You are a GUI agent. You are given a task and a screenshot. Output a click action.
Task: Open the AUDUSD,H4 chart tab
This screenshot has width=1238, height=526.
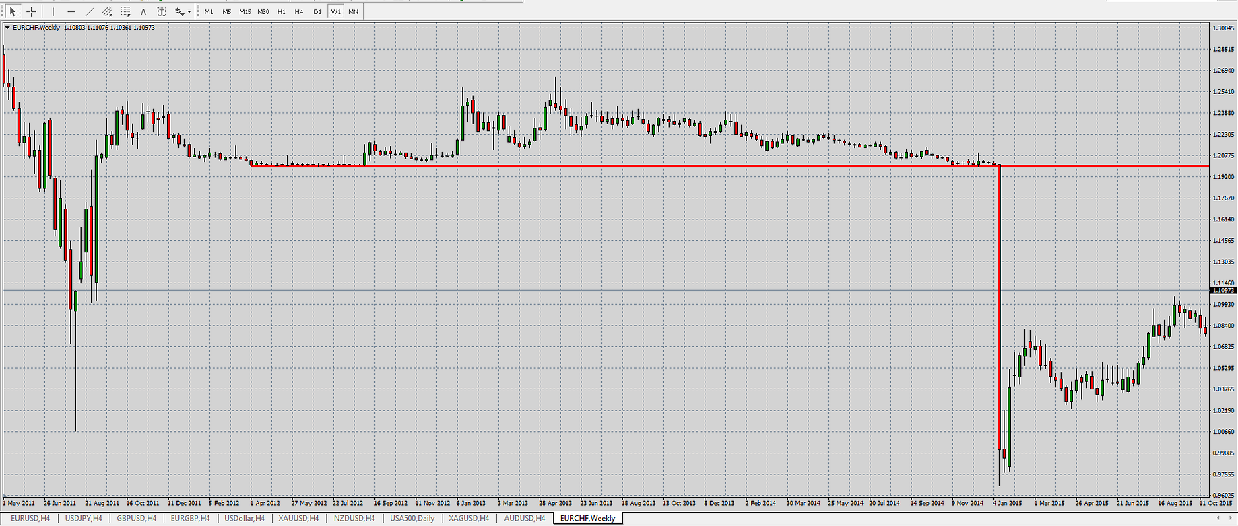click(525, 518)
